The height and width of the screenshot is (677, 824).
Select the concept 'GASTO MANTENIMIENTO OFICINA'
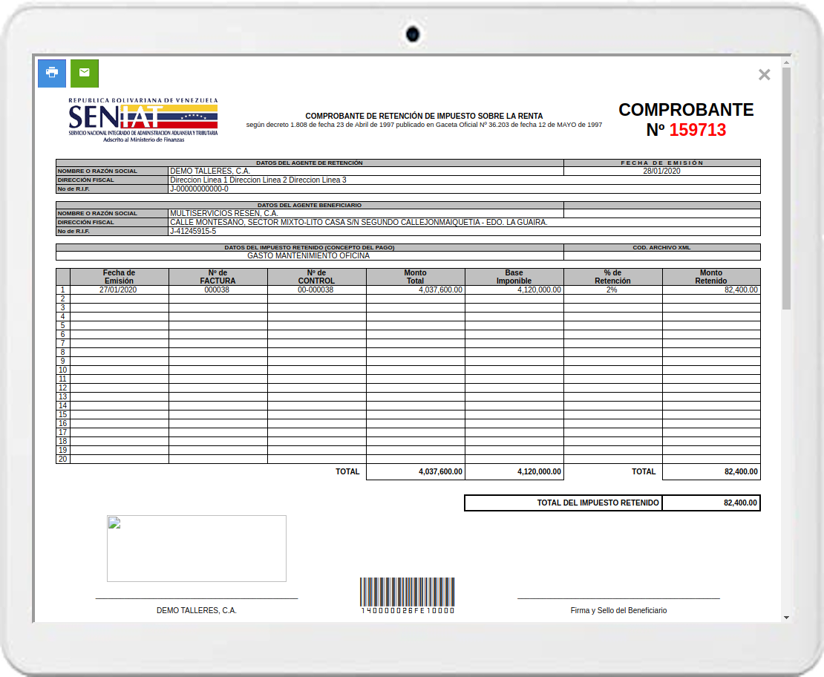(x=309, y=255)
